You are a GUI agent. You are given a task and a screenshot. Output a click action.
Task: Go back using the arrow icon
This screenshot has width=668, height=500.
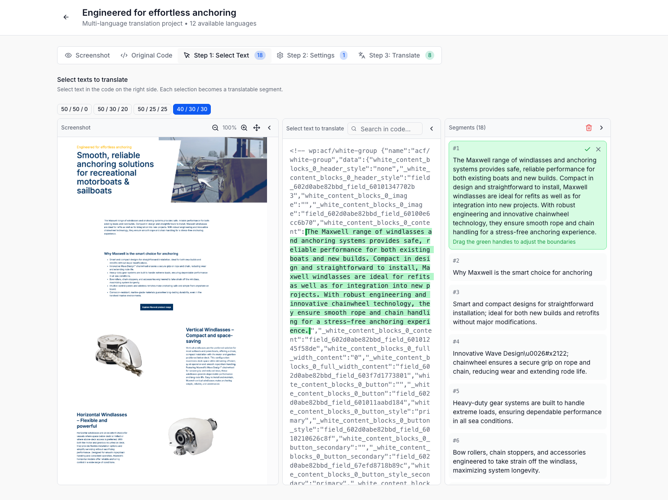tap(66, 17)
